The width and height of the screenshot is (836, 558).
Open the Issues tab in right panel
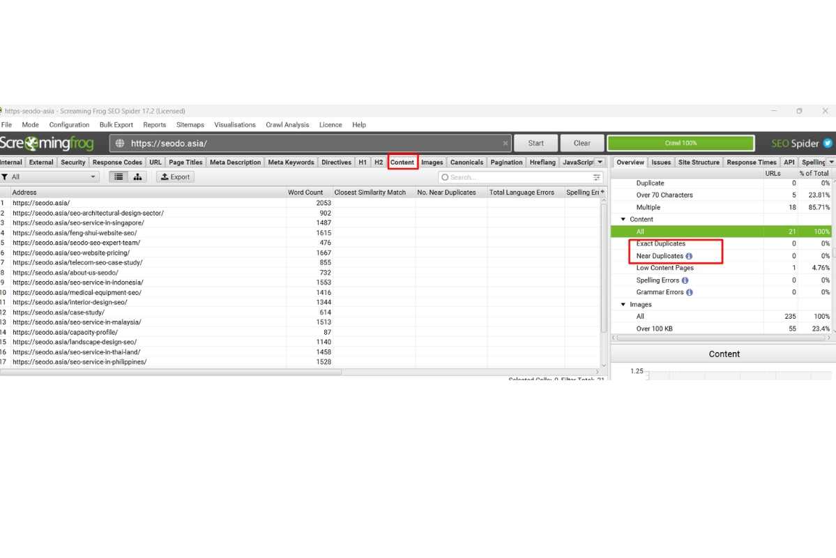click(x=661, y=163)
